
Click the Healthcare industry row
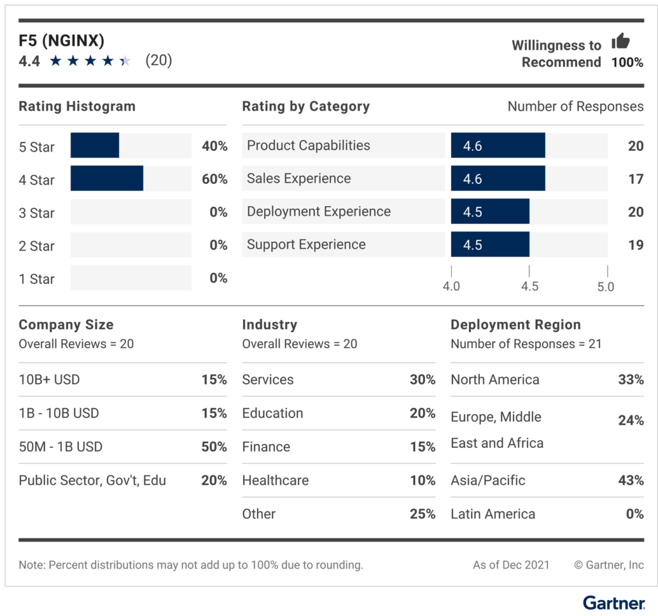(339, 480)
